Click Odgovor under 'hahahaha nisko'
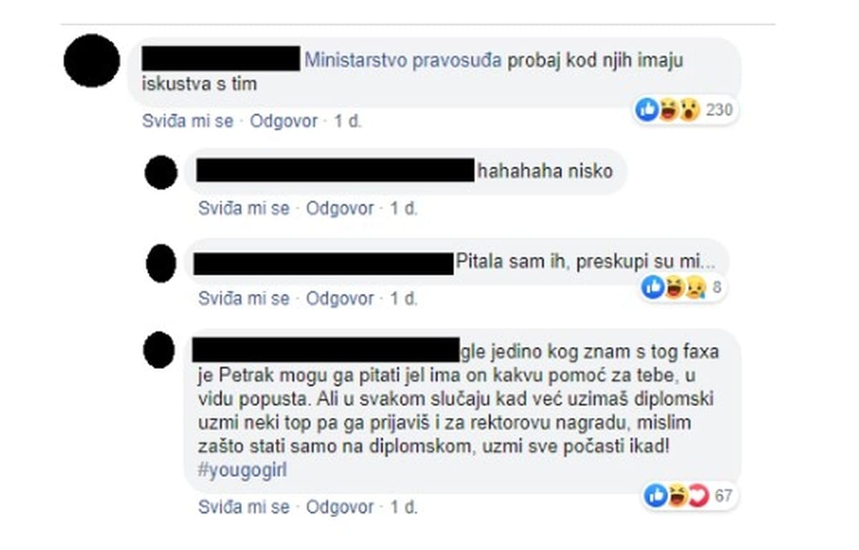Image resolution: width=859 pixels, height=550 pixels. pos(340,209)
